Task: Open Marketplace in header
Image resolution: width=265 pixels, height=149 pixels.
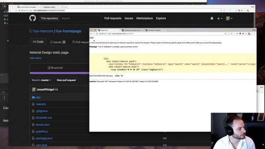Action: [x=145, y=18]
